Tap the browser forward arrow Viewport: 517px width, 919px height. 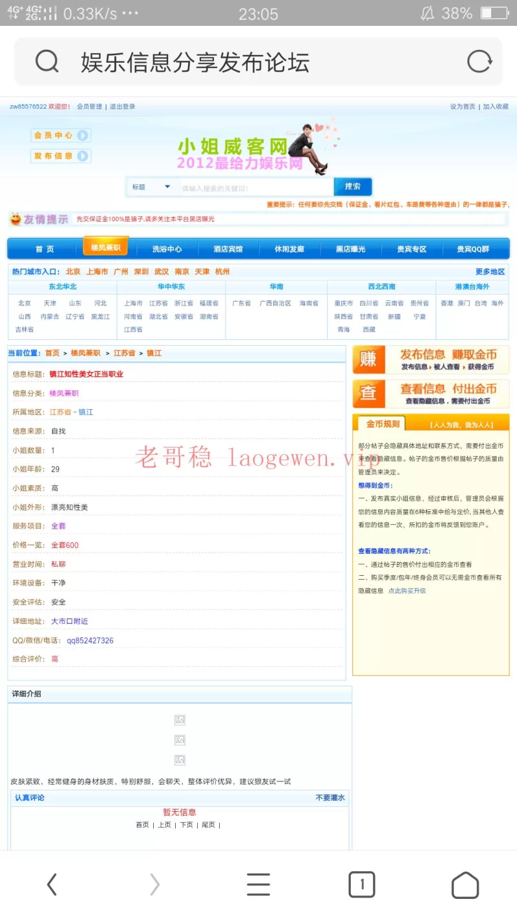click(154, 884)
